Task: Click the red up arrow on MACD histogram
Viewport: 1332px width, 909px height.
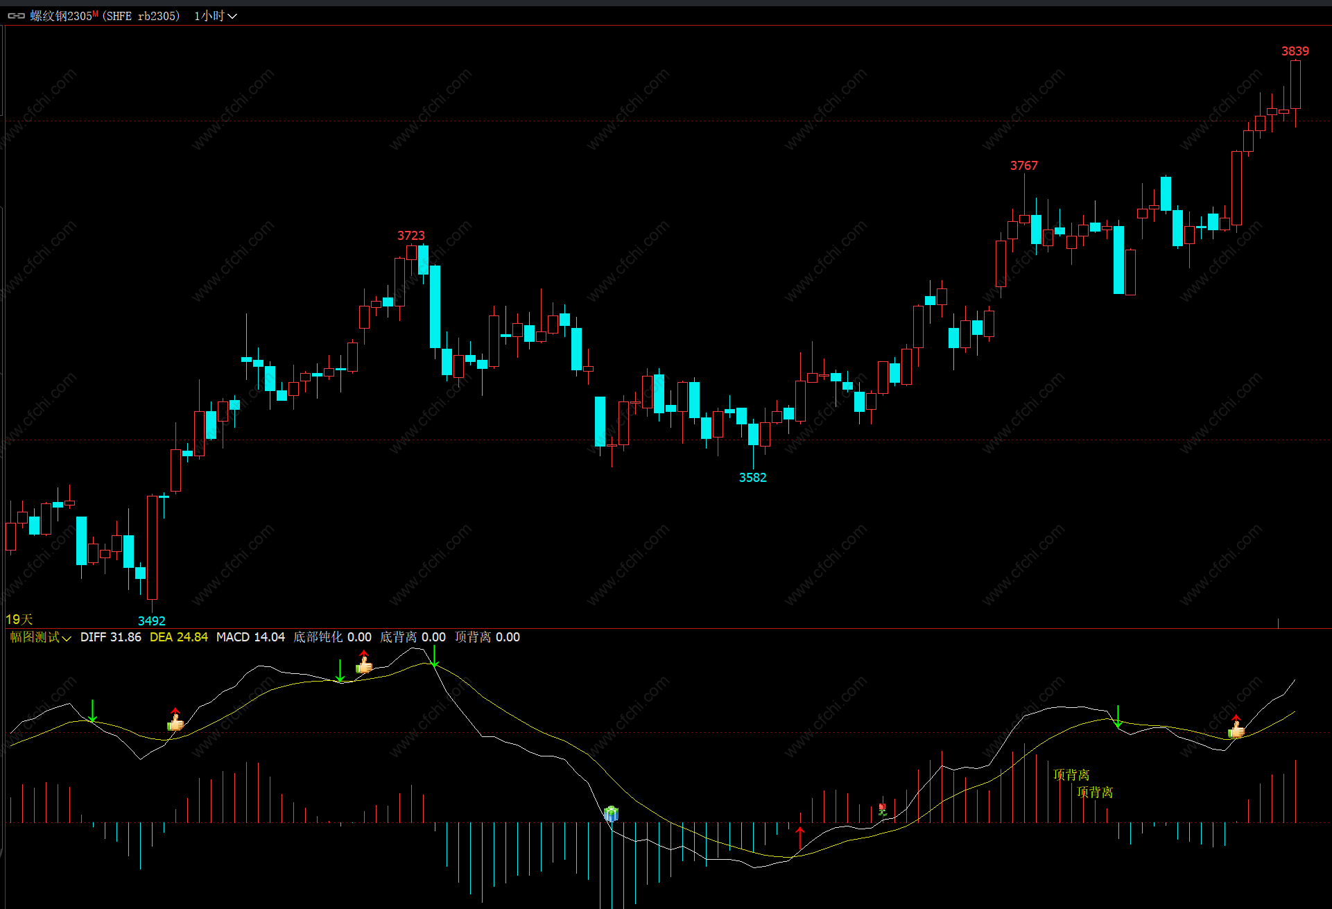Action: click(800, 837)
